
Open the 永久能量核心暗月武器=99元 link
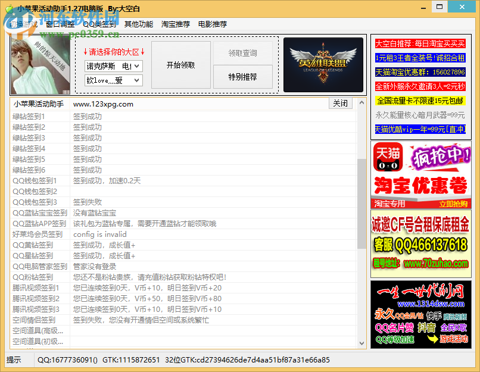coord(420,115)
